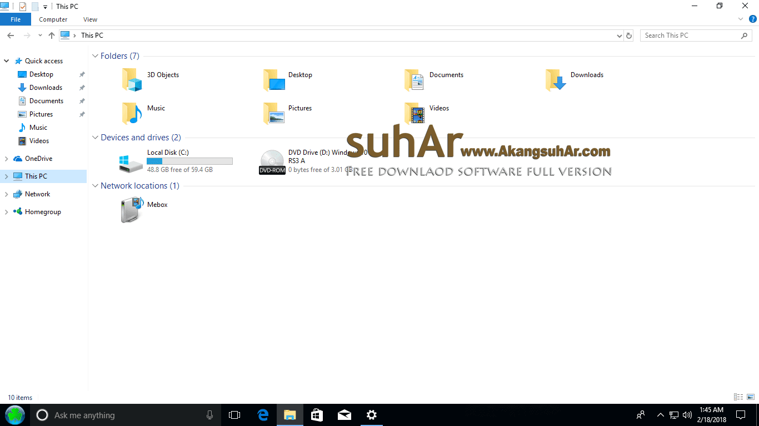Click the Search This PC box

(x=697, y=35)
